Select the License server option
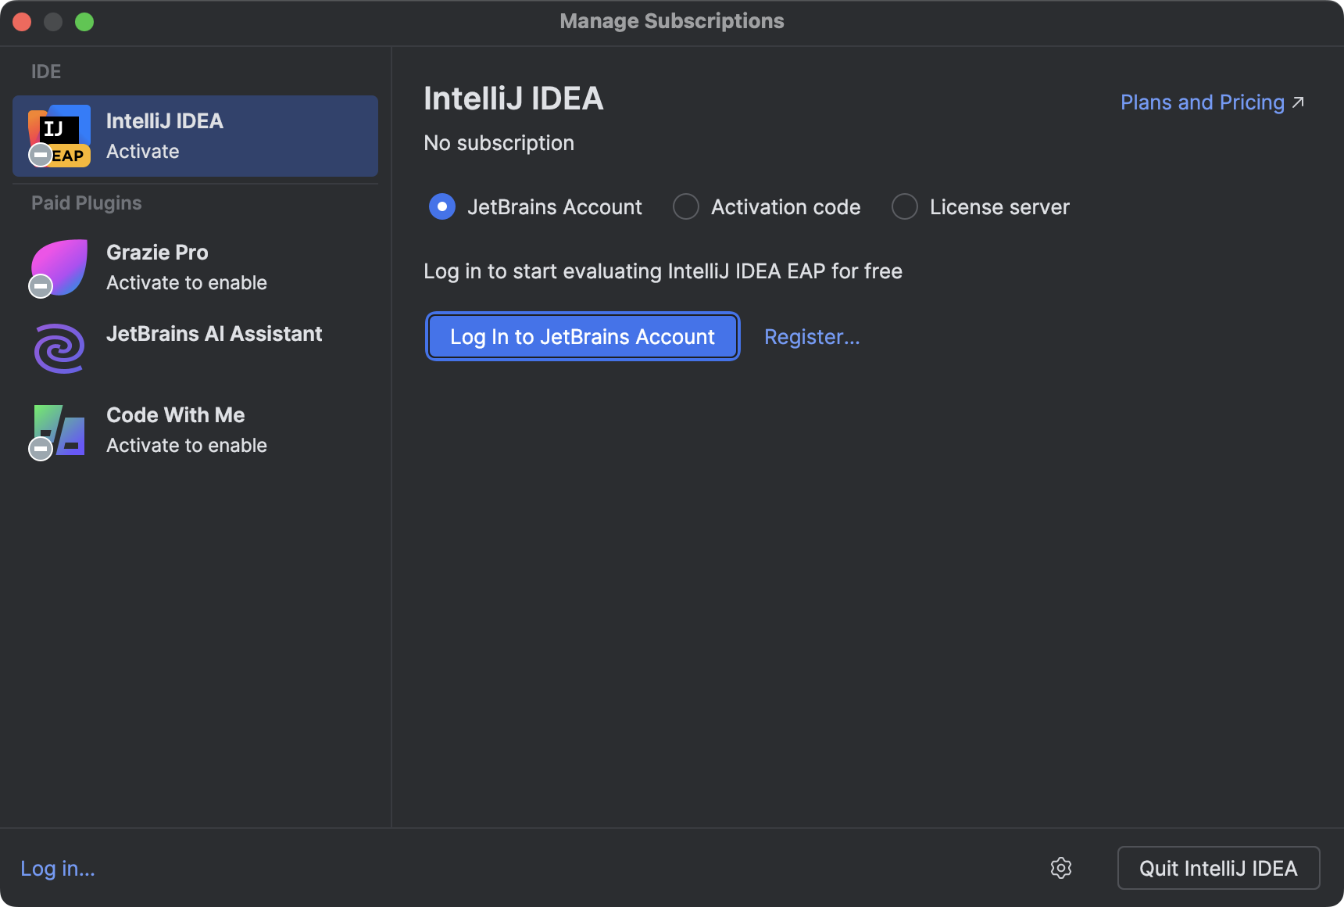Image resolution: width=1344 pixels, height=907 pixels. [904, 206]
